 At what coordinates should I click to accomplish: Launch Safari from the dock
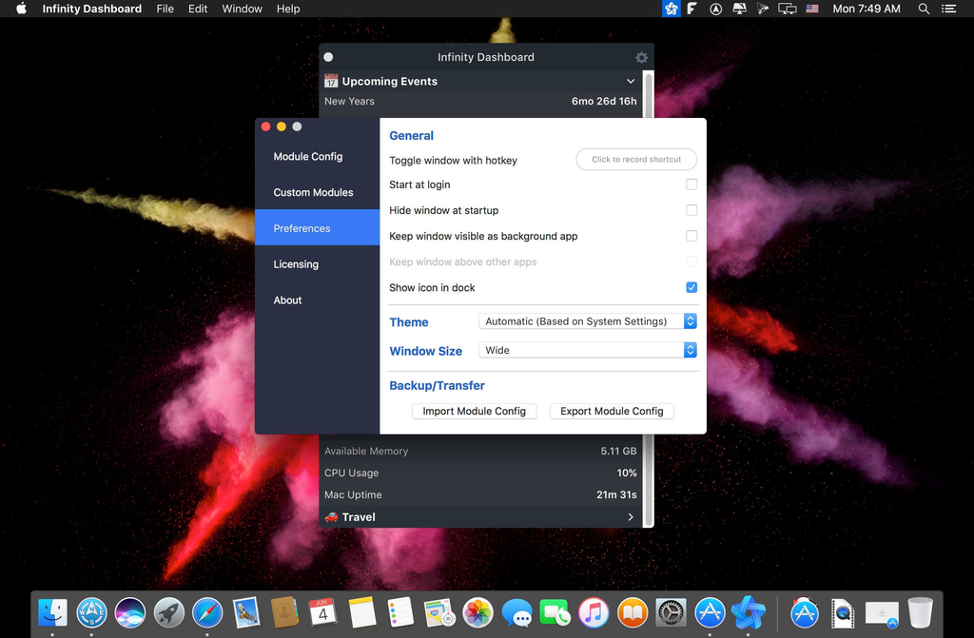coord(207,612)
